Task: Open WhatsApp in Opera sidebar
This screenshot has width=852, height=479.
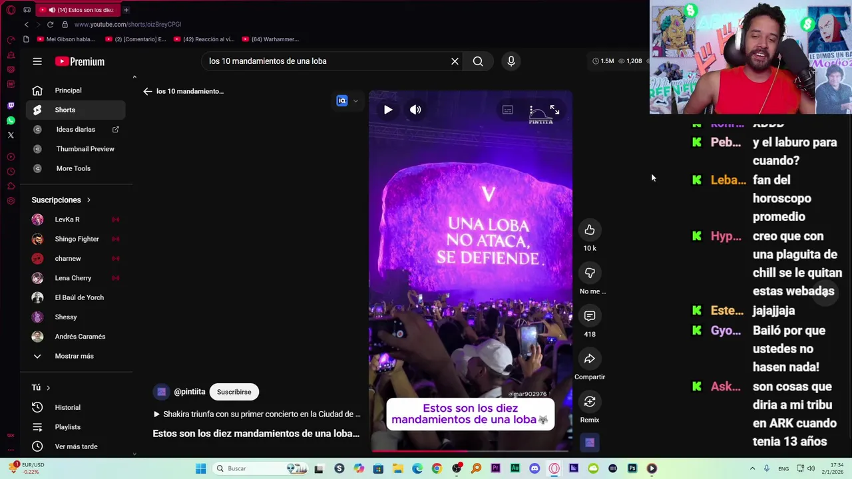Action: pos(11,120)
